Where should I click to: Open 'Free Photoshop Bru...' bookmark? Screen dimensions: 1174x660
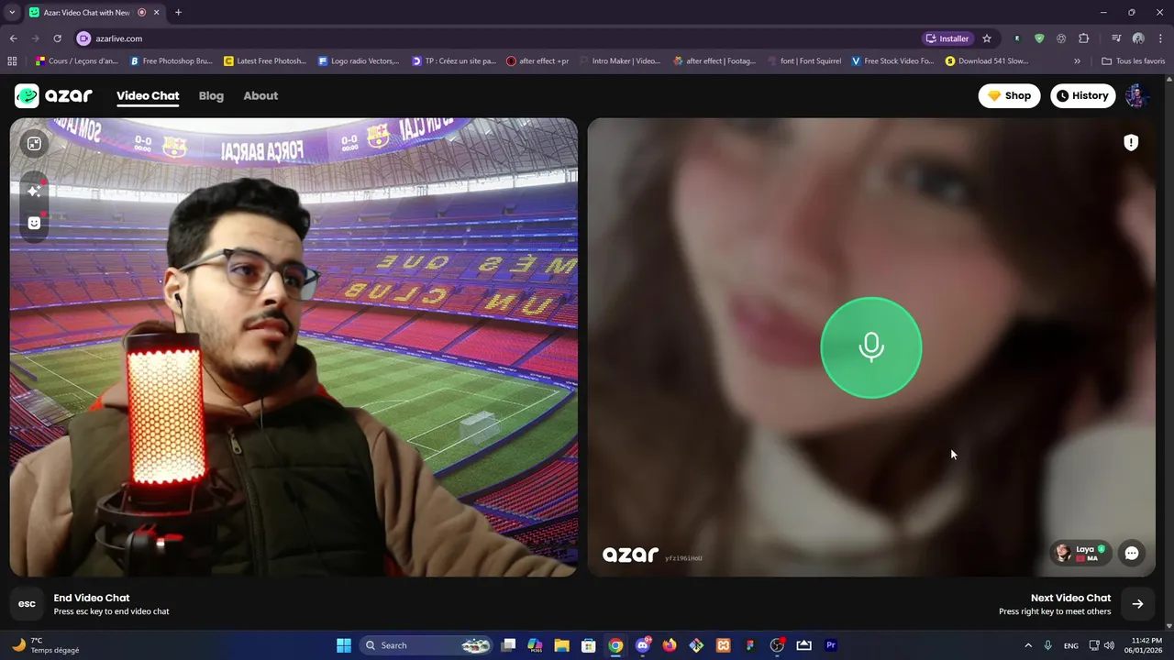point(172,61)
